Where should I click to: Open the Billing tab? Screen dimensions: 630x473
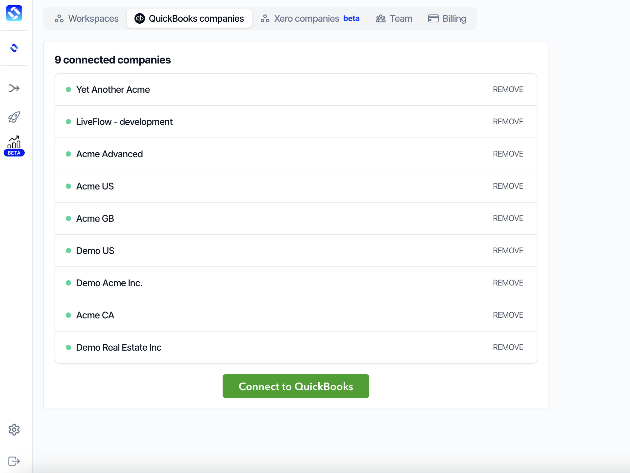point(447,18)
